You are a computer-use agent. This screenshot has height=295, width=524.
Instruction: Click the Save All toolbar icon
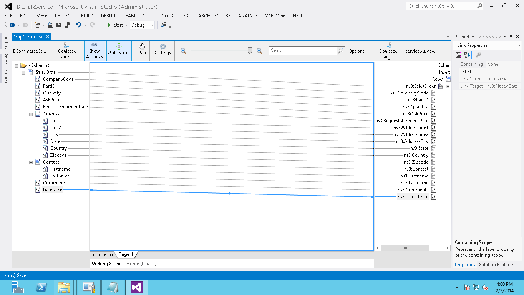point(67,25)
